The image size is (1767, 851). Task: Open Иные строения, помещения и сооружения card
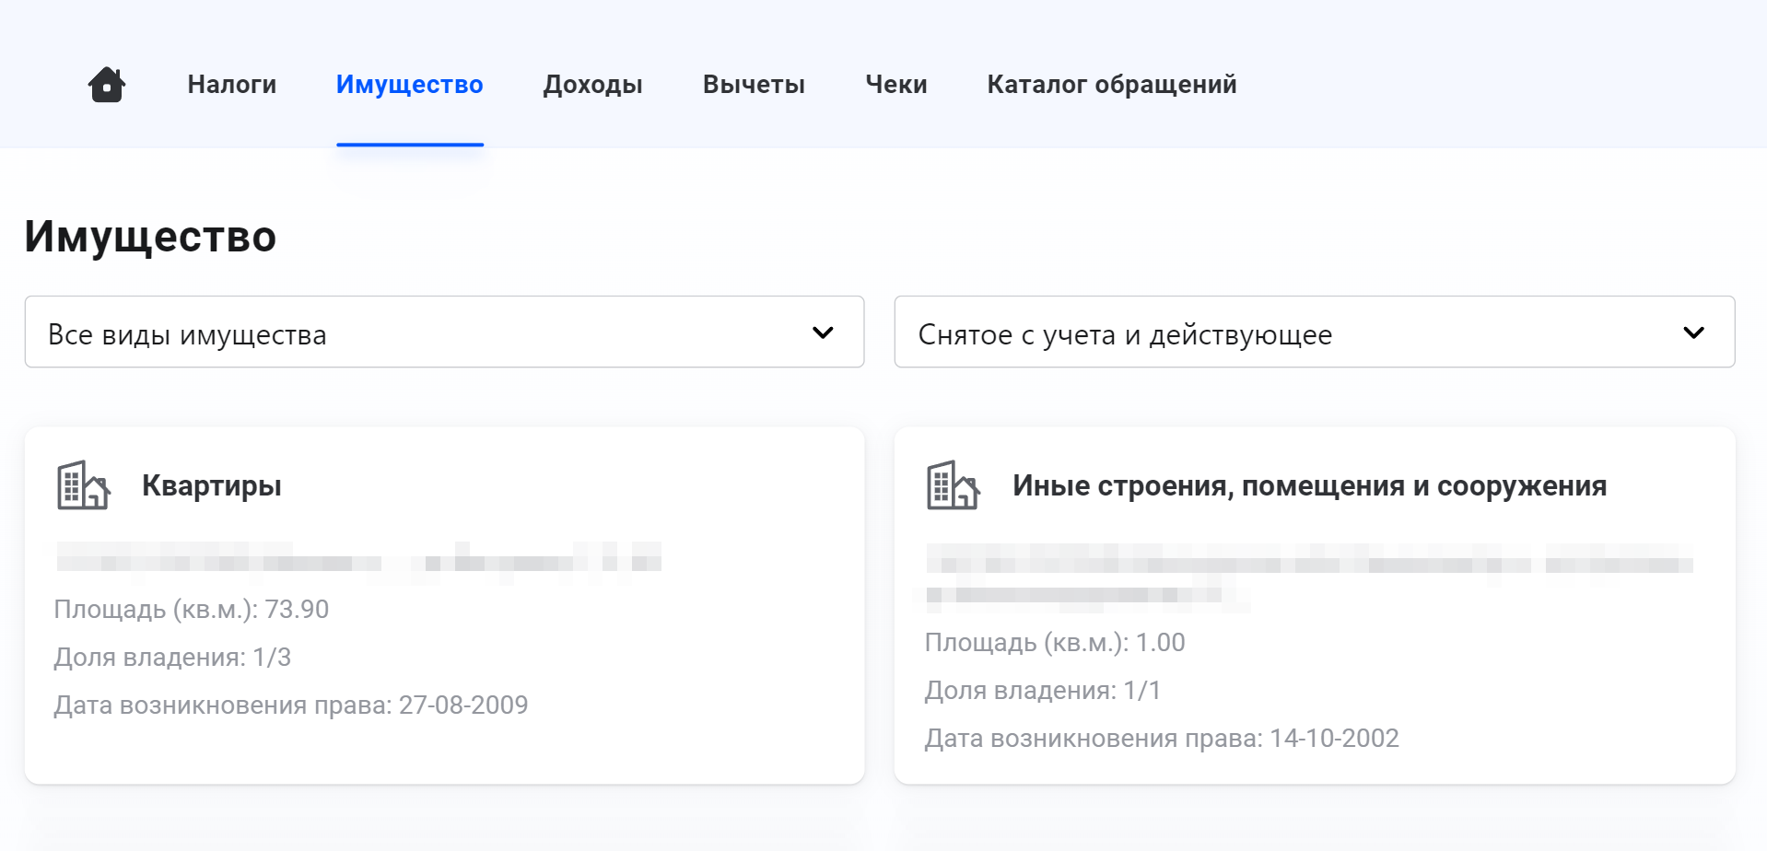(x=1309, y=485)
